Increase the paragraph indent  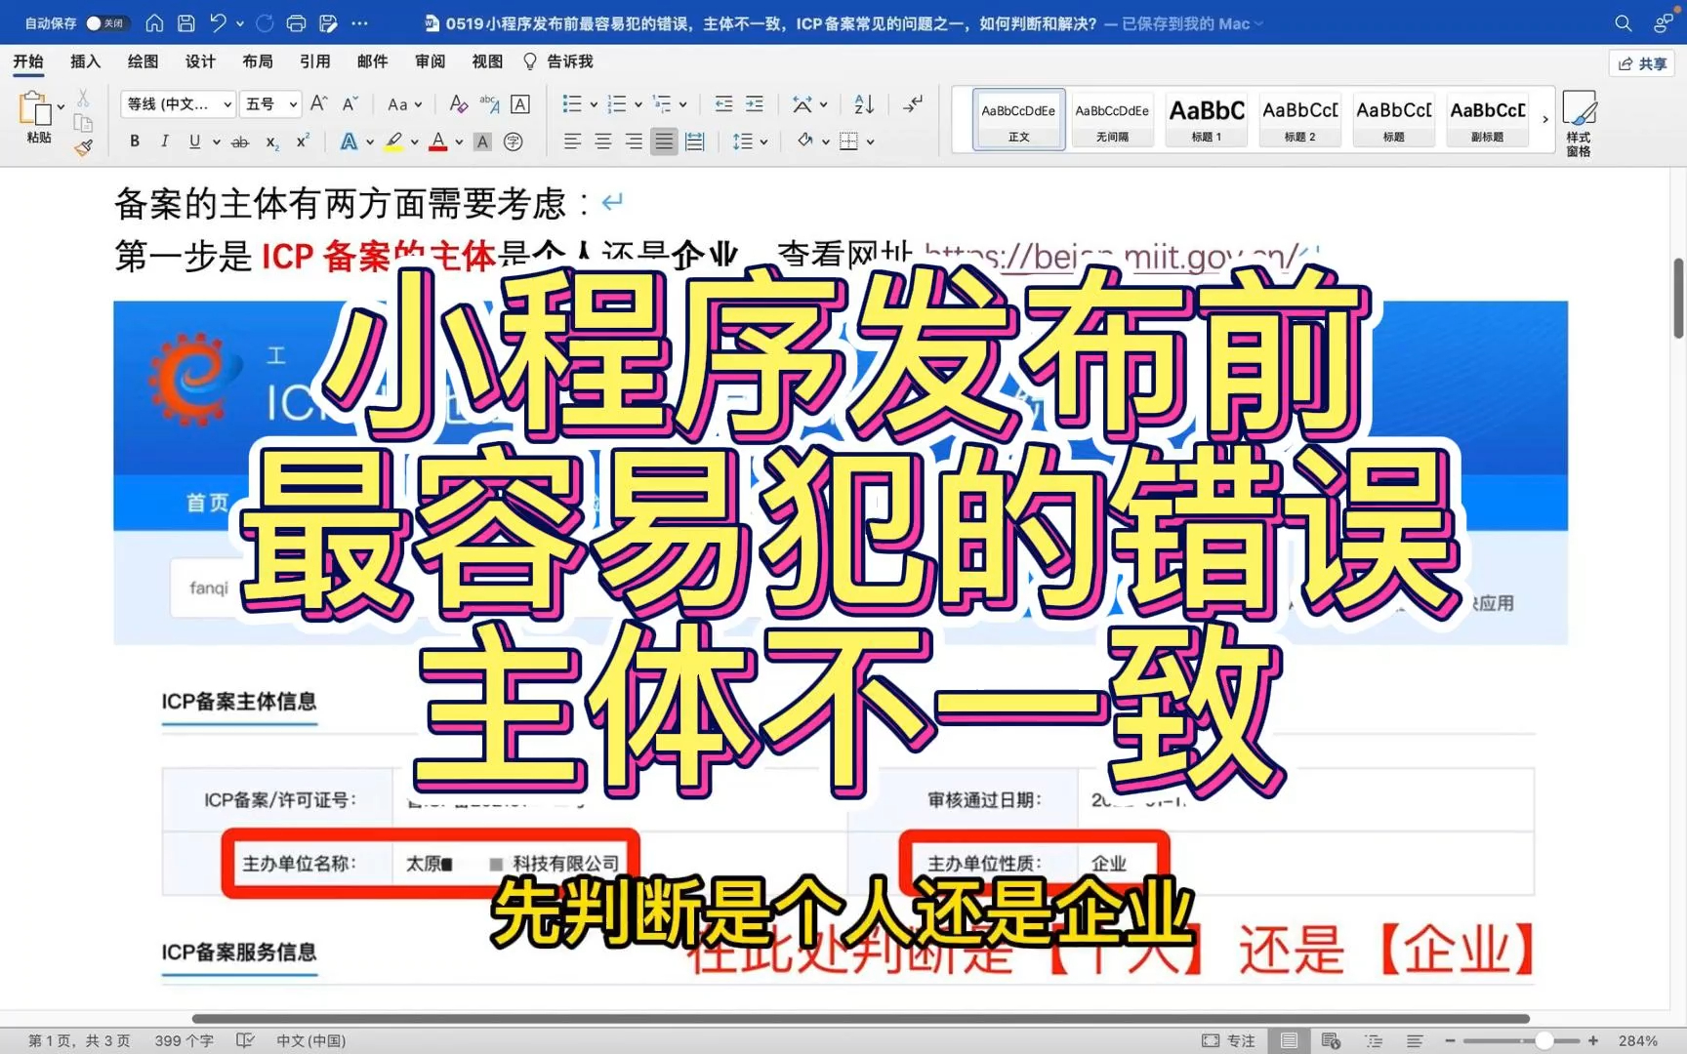pos(755,103)
